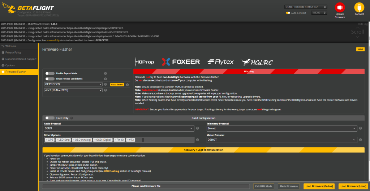Open help icon next to Auto-detect button
The width and height of the screenshot is (370, 191).
[128, 85]
